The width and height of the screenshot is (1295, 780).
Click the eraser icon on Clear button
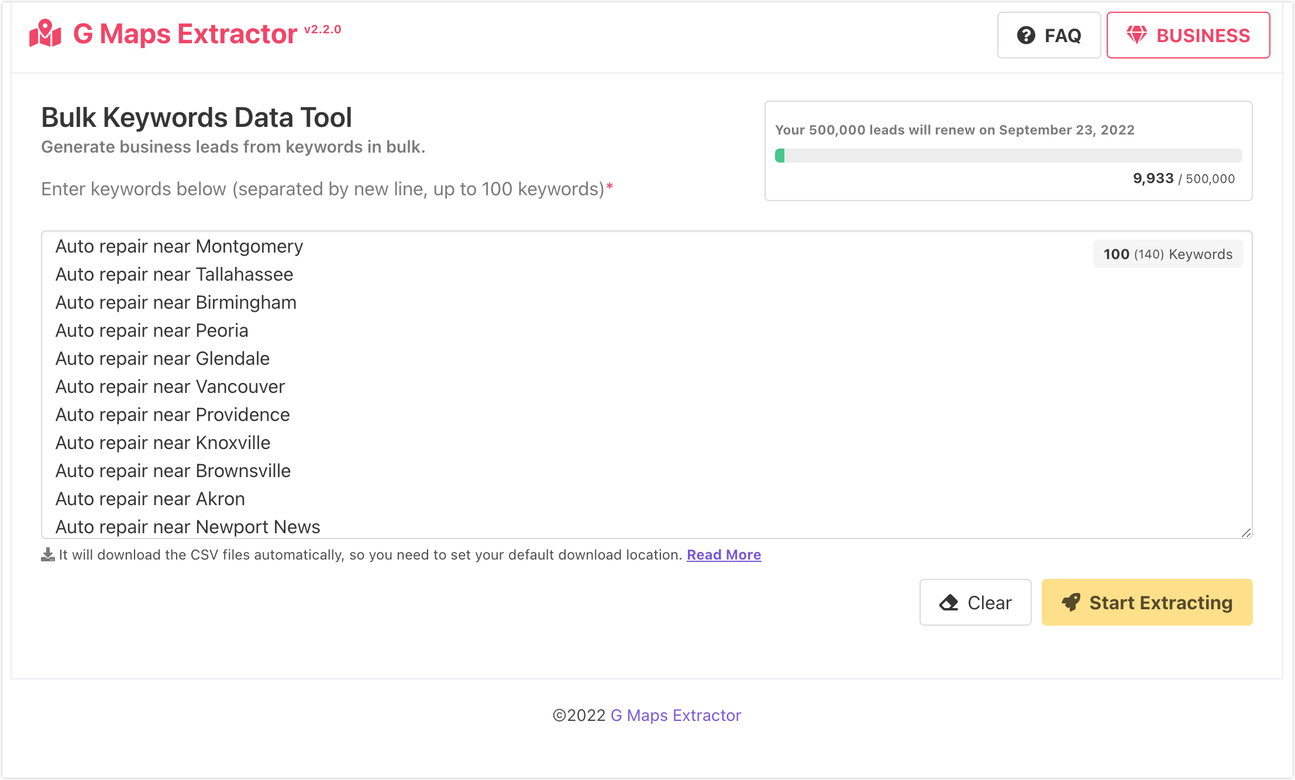(949, 602)
